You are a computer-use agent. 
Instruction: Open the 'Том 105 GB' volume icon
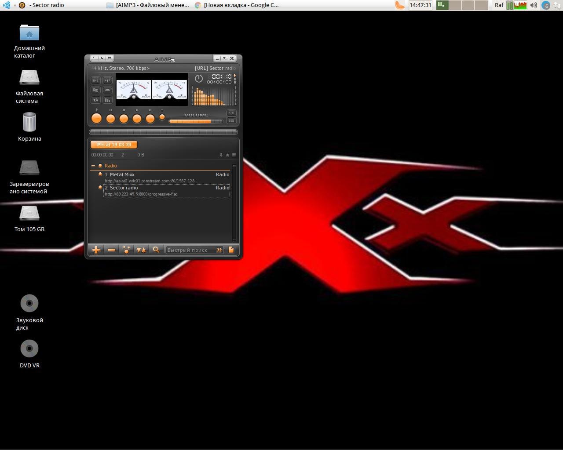pyautogui.click(x=29, y=218)
